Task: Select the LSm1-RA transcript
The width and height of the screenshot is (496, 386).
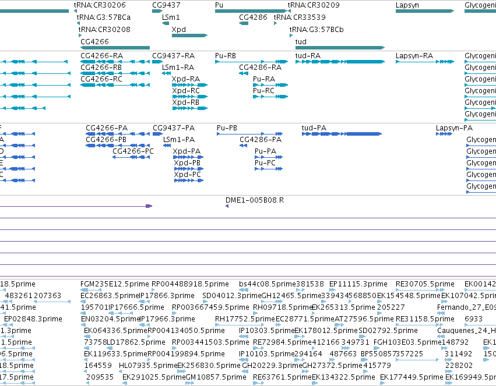Action: 166,73
